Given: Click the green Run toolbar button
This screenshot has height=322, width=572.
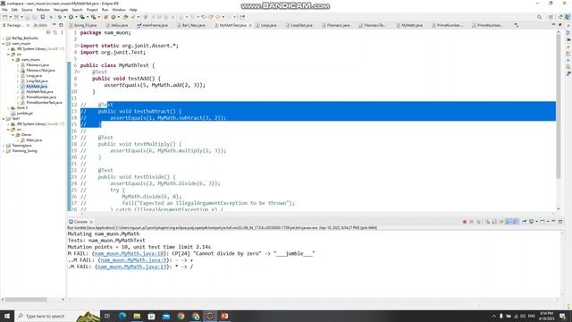Looking at the screenshot, I should (71, 17).
